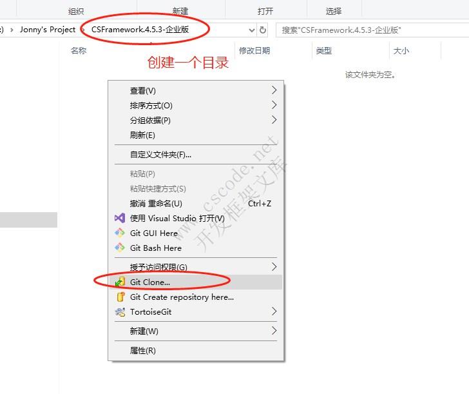Click the Visual Studio icon in context menu
Viewport: 469px width, 394px height.
(x=119, y=219)
